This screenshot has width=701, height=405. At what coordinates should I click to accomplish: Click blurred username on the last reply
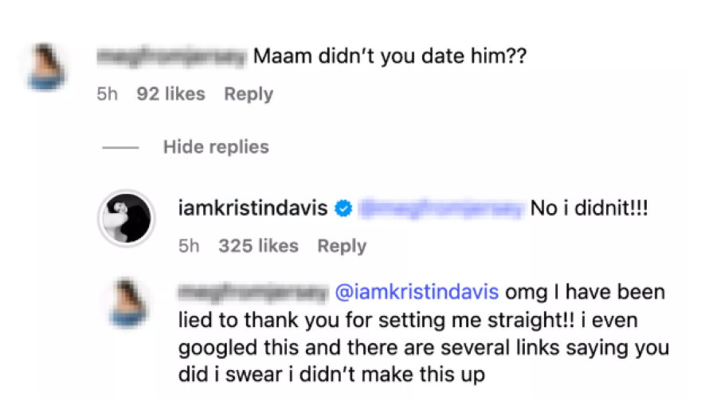(x=253, y=292)
